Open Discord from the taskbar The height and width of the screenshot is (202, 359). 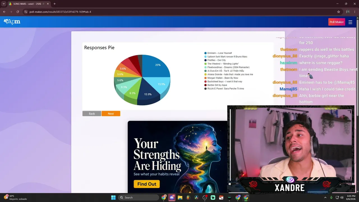point(172,198)
